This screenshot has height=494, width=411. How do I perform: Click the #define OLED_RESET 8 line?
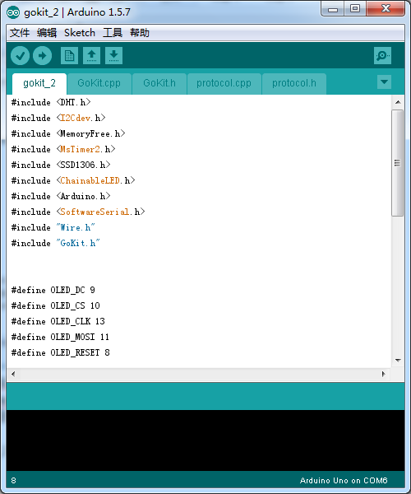tap(60, 353)
